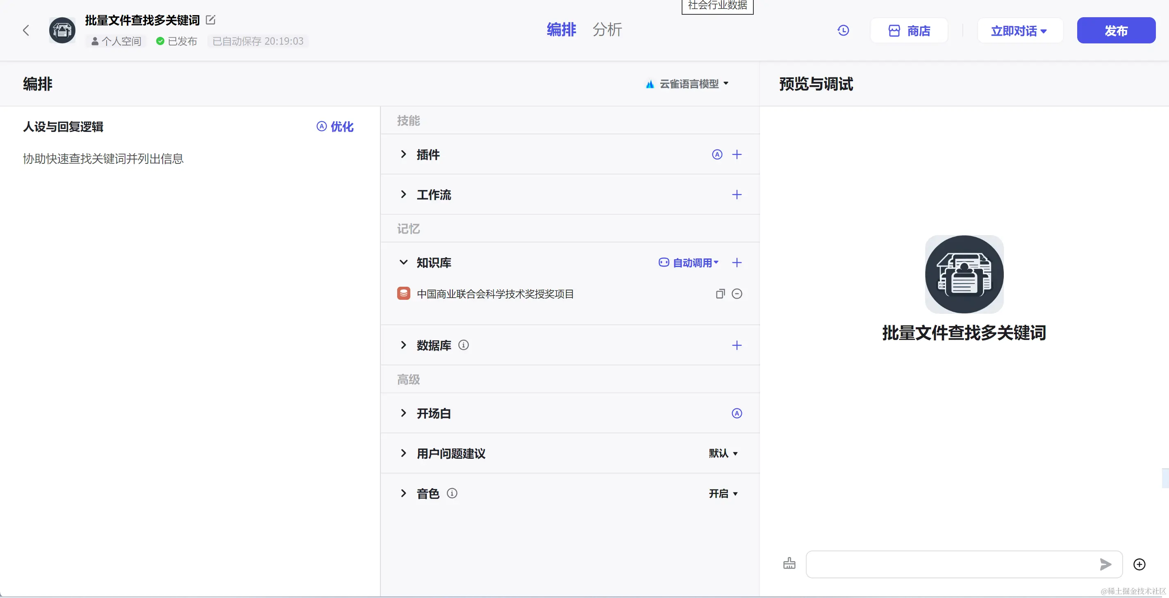Switch to the 分析 tab

click(x=607, y=30)
